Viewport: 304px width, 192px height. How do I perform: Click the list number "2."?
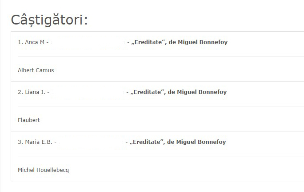pos(20,92)
